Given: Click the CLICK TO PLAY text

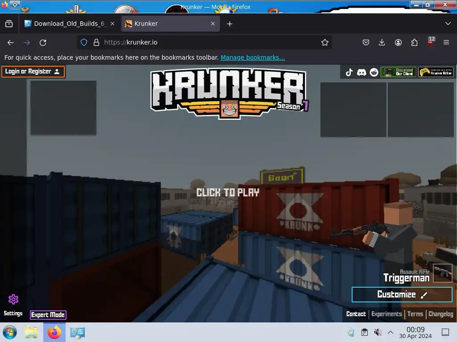Looking at the screenshot, I should pyautogui.click(x=228, y=192).
